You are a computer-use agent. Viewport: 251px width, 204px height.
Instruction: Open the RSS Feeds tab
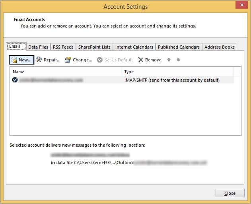(x=63, y=47)
